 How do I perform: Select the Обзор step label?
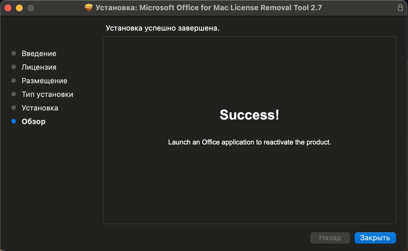(34, 122)
